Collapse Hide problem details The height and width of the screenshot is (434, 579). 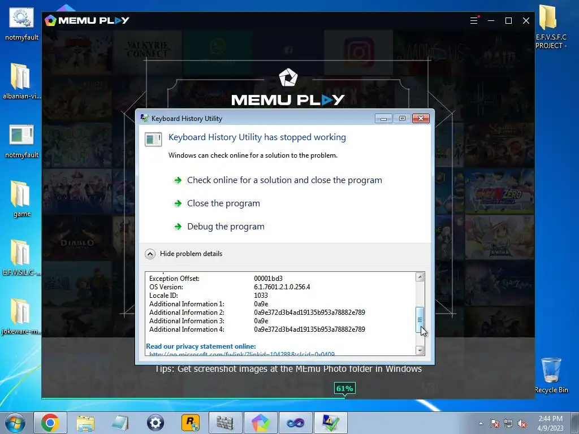coord(184,254)
